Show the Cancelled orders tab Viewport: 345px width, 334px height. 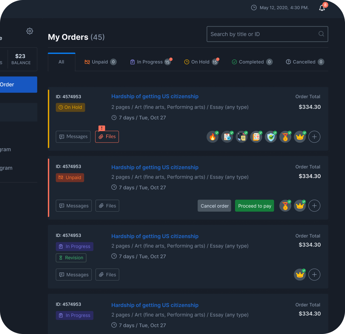pyautogui.click(x=304, y=62)
